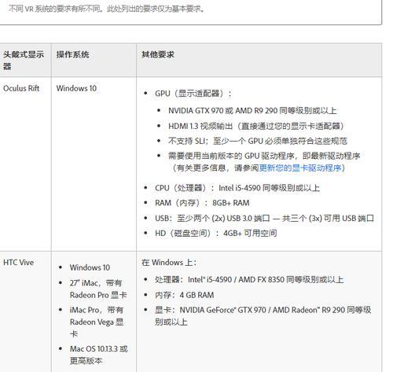Click the 27" iMac 带有 Radeon Pro 显卡 item
The height and width of the screenshot is (372, 393).
point(98,289)
